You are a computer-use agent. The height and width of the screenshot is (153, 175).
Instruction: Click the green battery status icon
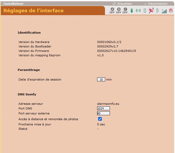tap(132, 11)
